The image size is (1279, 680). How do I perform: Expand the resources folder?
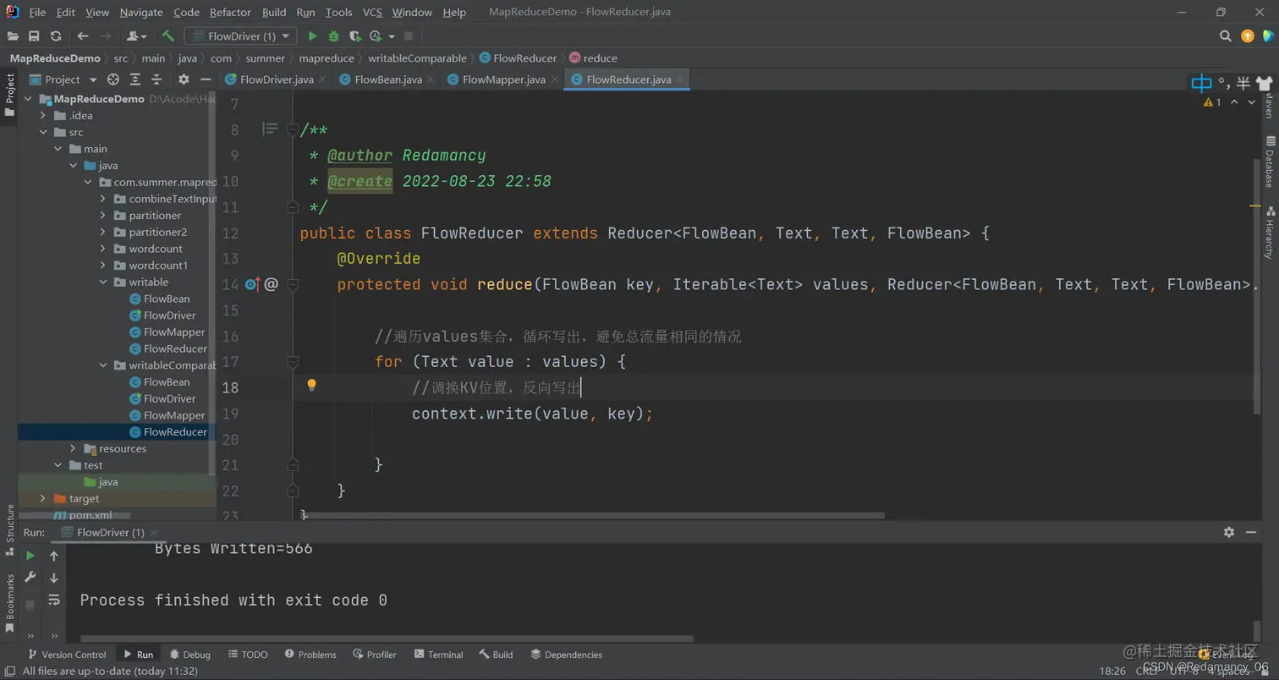73,448
